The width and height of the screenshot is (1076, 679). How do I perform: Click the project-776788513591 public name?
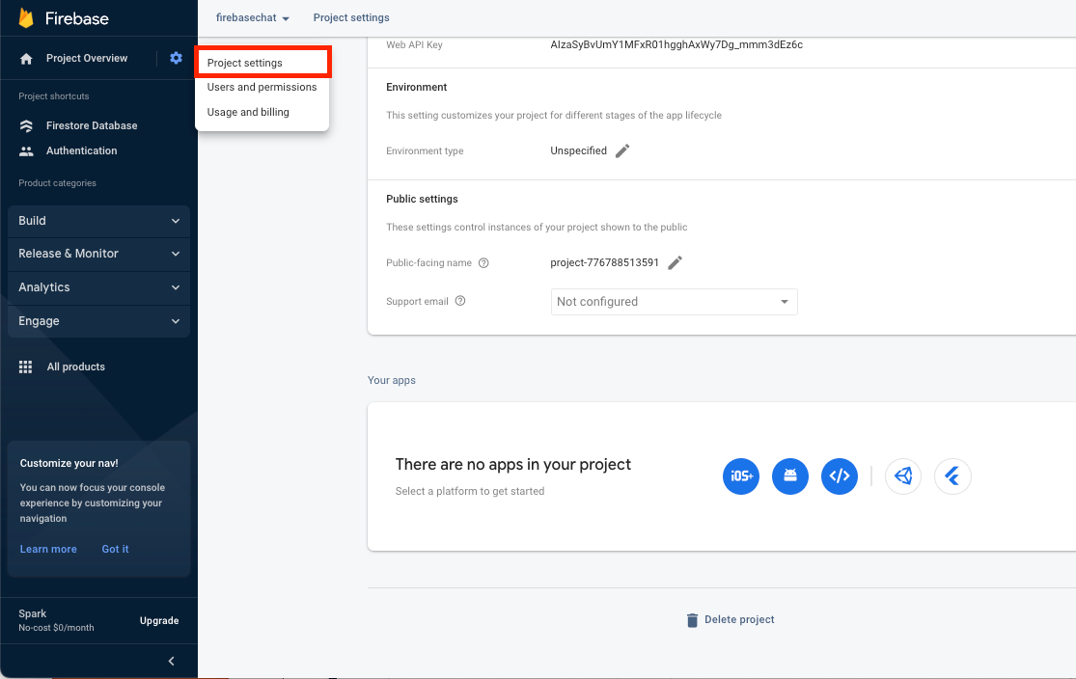tap(604, 262)
